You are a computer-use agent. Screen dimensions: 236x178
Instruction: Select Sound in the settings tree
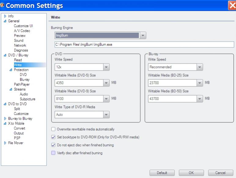[x=19, y=40]
